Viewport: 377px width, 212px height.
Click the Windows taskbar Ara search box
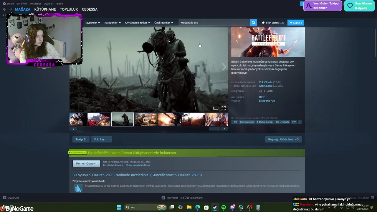tap(146, 207)
